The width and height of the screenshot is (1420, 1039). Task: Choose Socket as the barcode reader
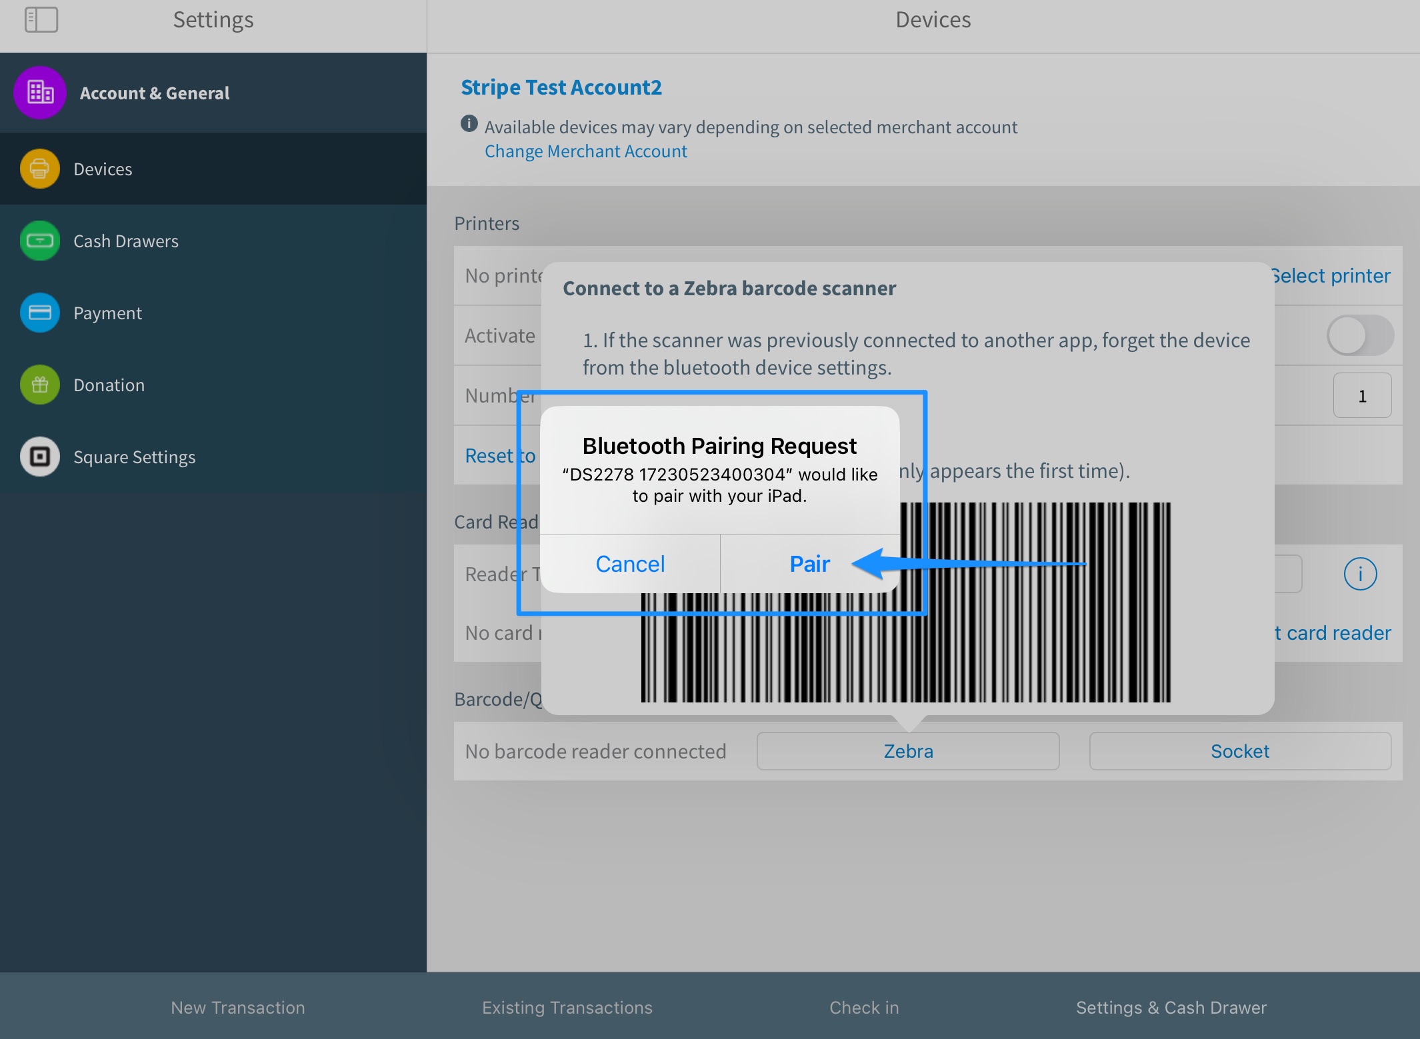[1239, 751]
